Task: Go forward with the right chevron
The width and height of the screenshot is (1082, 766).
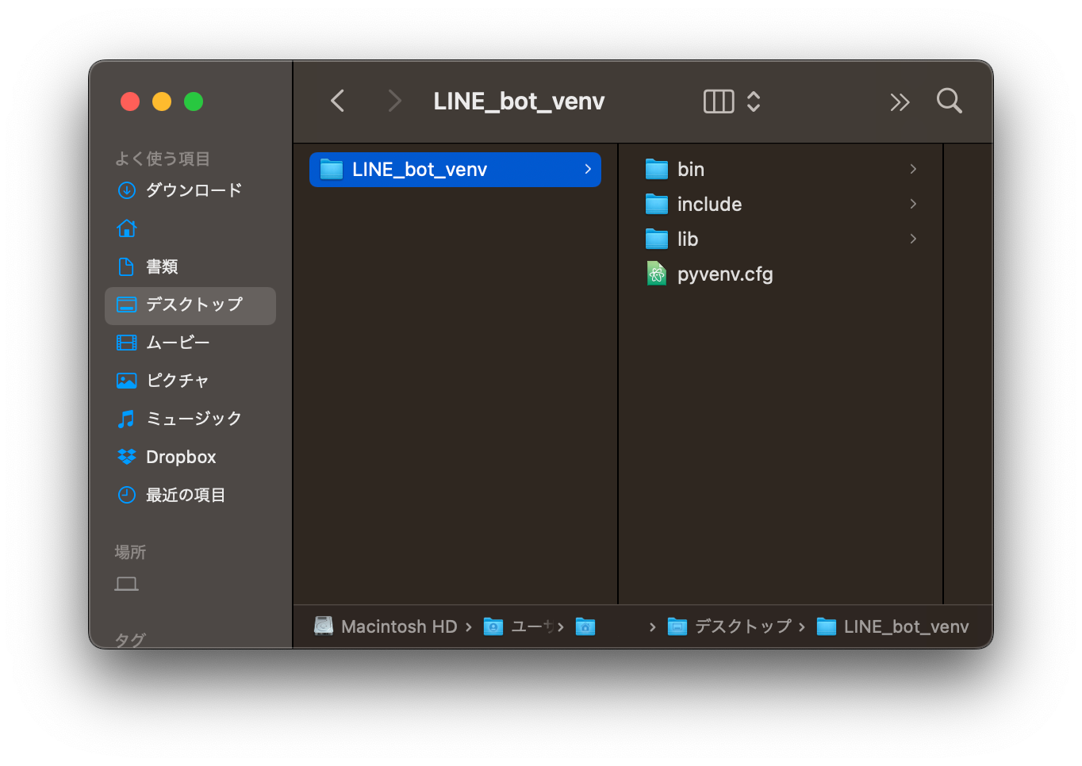Action: point(394,101)
